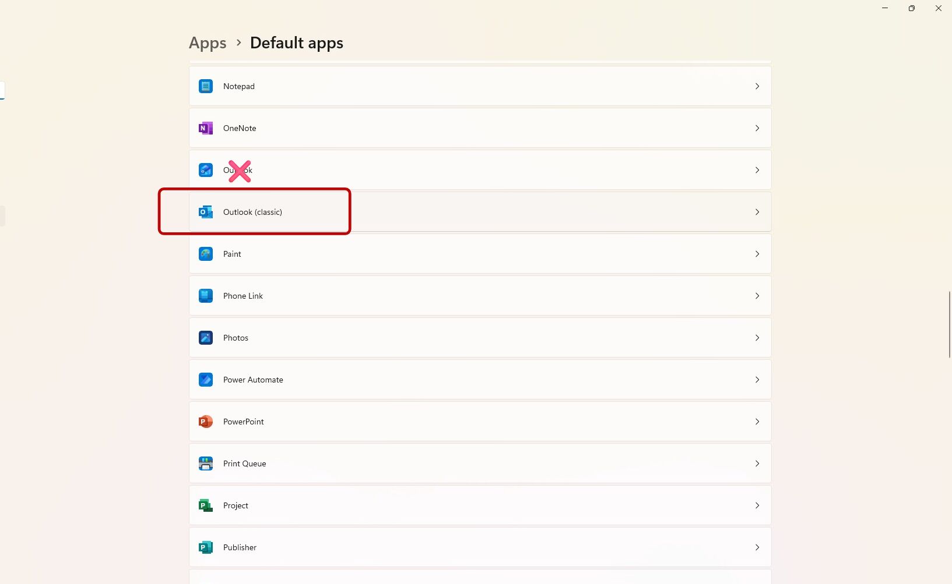Select the Outlook (classic) label text
This screenshot has width=952, height=584.
point(252,212)
